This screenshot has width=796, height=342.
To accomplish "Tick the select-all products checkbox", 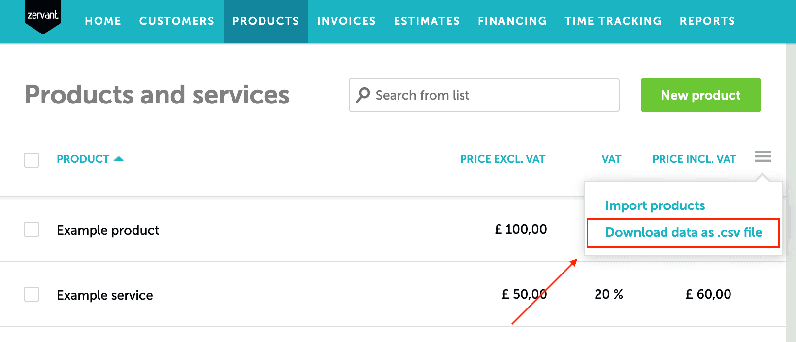I will coord(32,160).
